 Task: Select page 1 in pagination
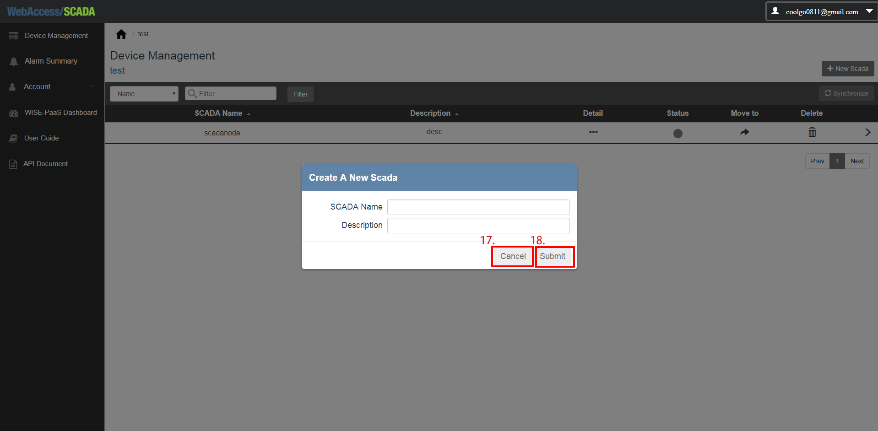pos(837,161)
